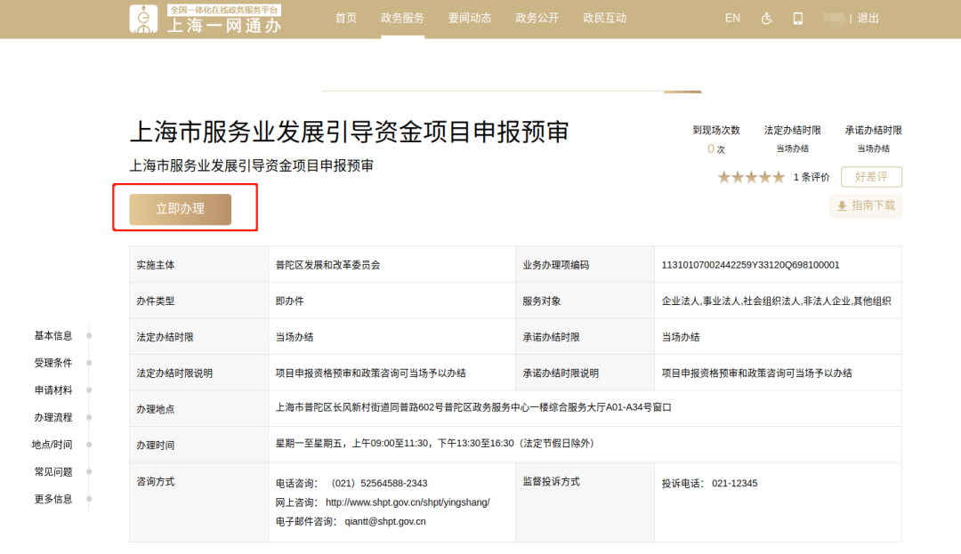The height and width of the screenshot is (554, 961).
Task: Jump to 基本信息 in side navigation
Action: tap(53, 336)
